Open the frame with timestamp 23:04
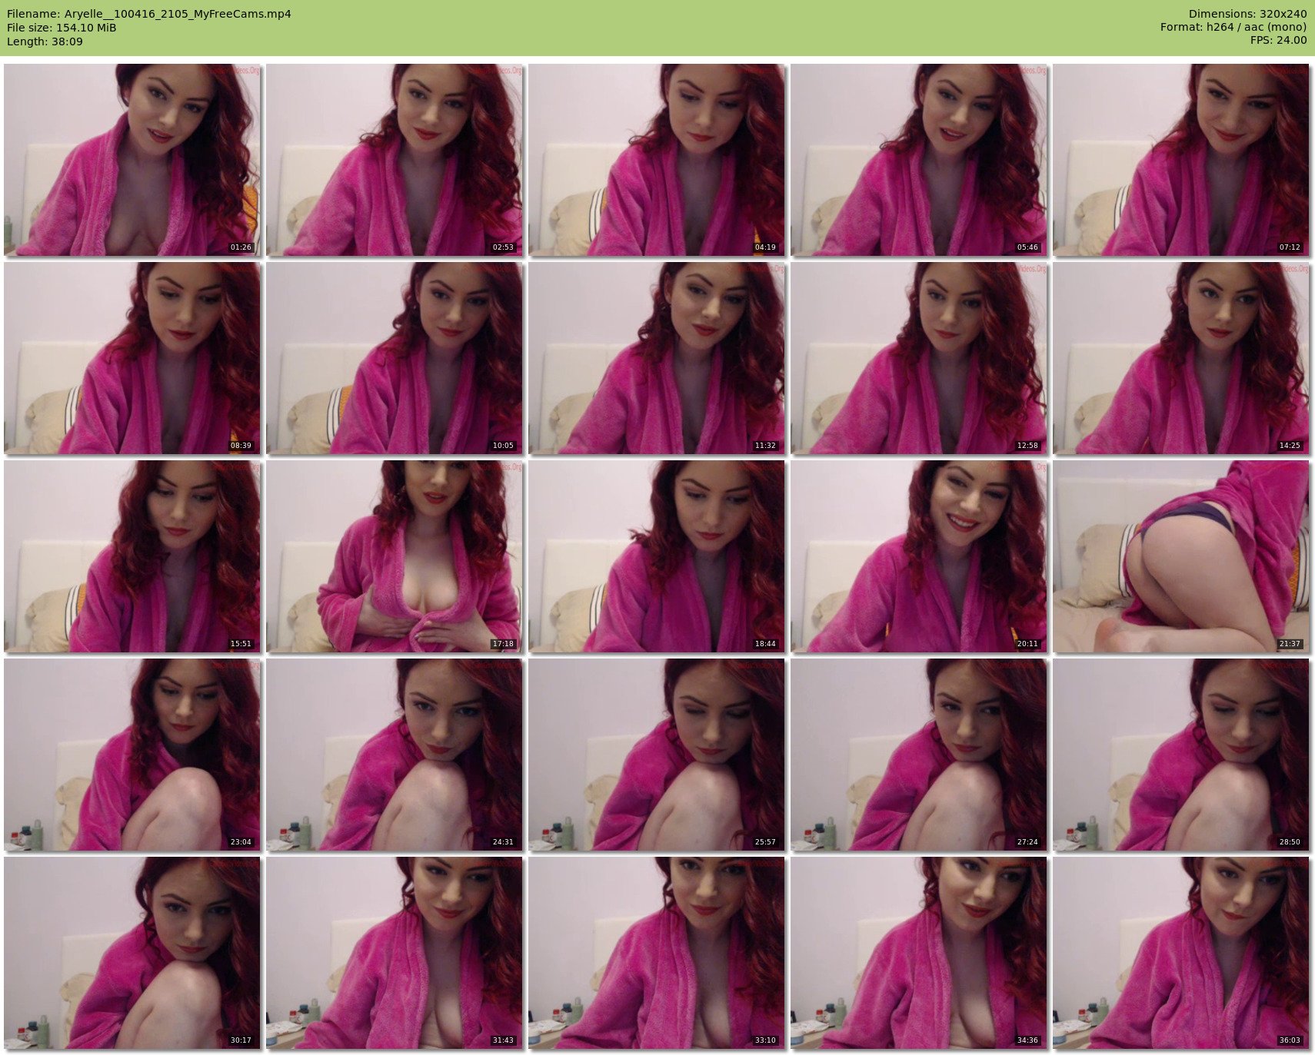The image size is (1315, 1055). 132,755
